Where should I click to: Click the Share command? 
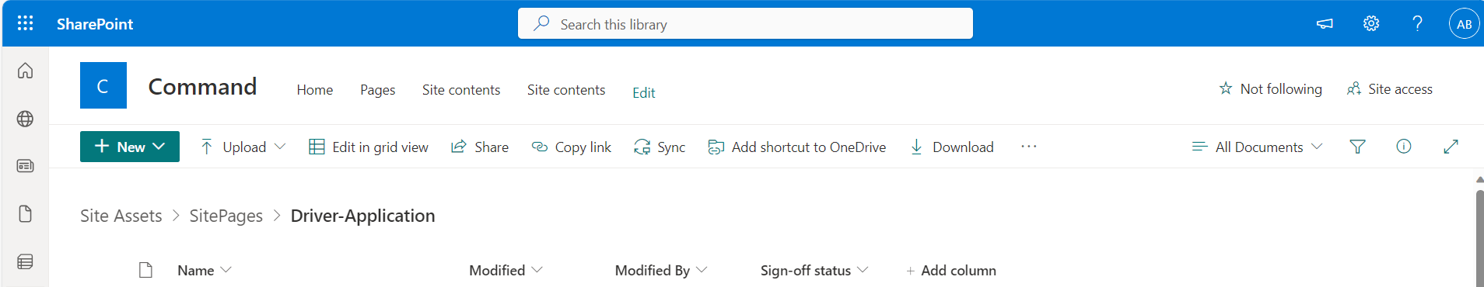(480, 147)
